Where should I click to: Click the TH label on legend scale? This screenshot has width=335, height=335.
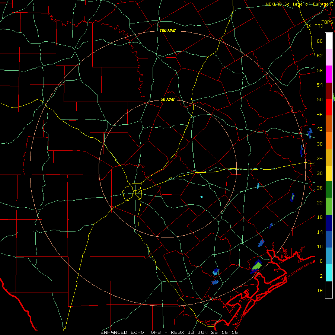pos(320,291)
